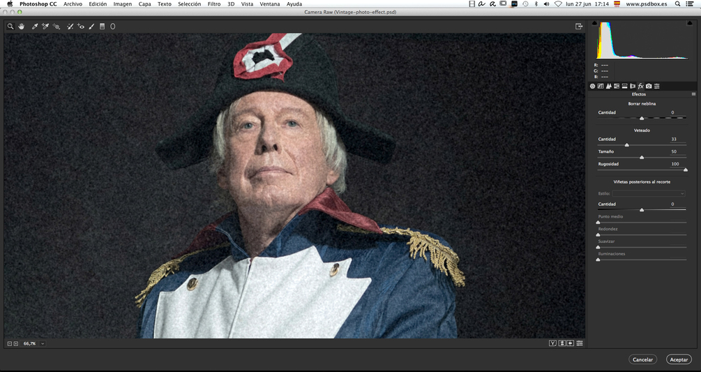
Task: Adjust the Tamaño slider handle
Action: (x=642, y=158)
